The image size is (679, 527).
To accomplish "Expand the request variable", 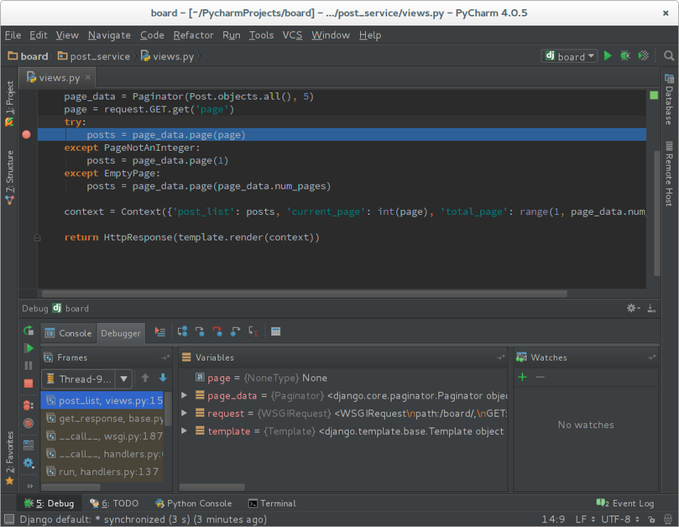I will [184, 413].
